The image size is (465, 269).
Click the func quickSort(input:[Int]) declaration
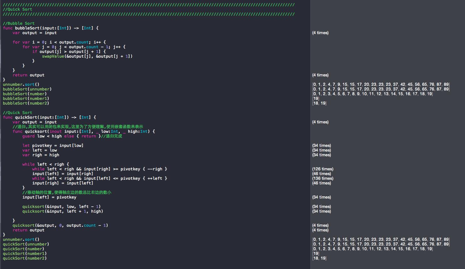pyautogui.click(x=49, y=117)
